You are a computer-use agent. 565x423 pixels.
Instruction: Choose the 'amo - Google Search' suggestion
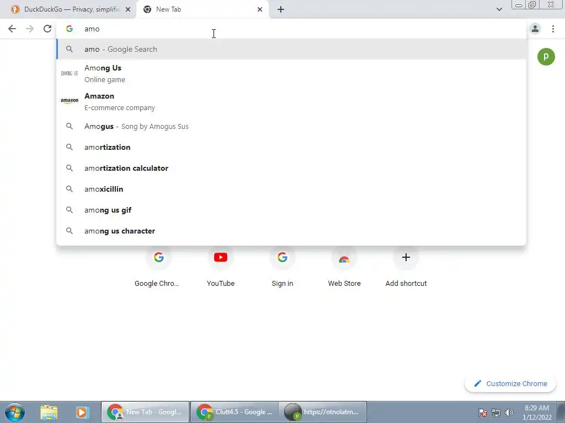[291, 49]
